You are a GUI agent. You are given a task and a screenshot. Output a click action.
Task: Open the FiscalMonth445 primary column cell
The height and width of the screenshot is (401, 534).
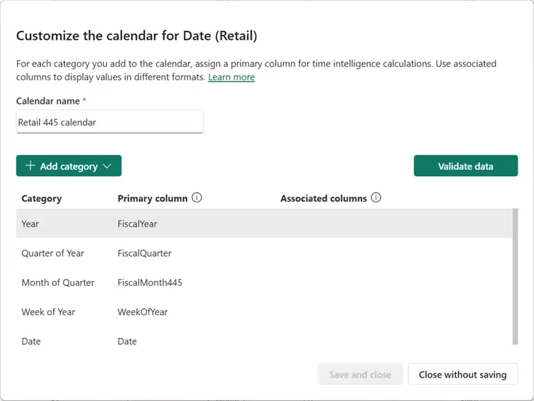point(150,282)
